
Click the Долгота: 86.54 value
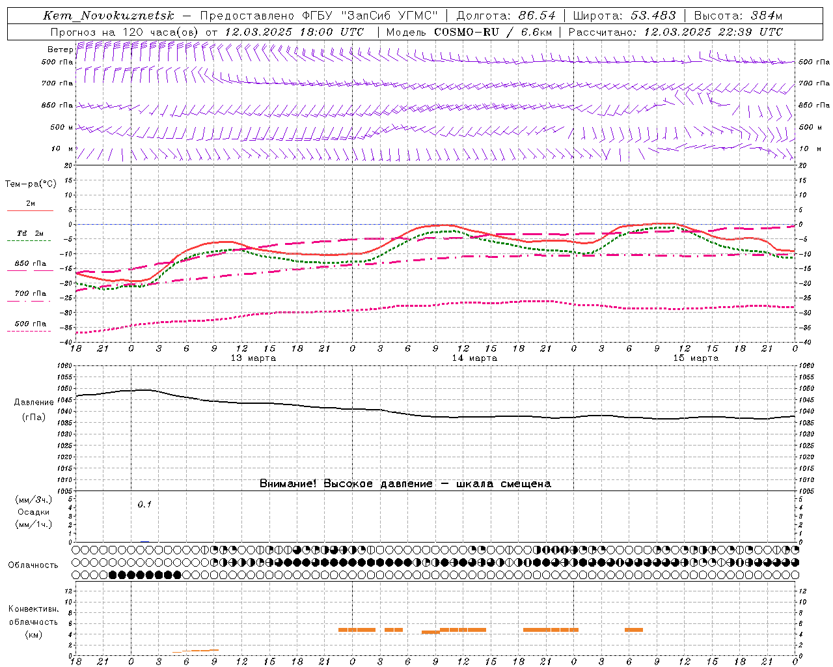[506, 16]
